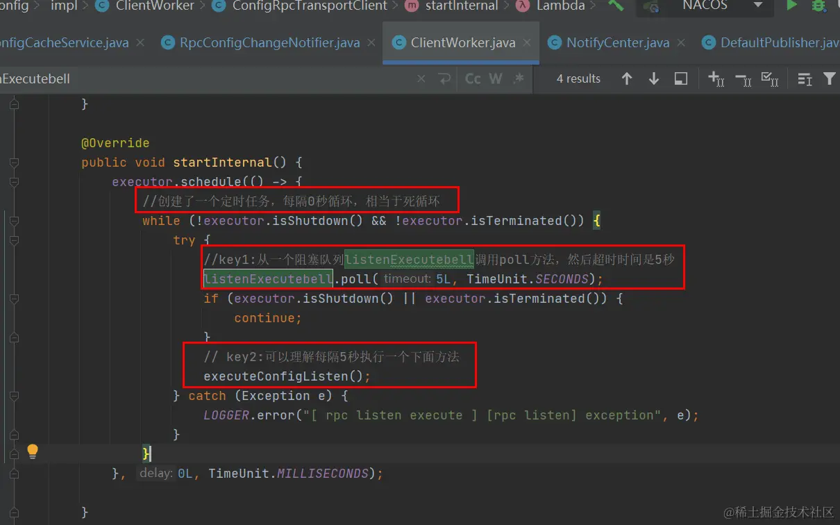Click the class icon on the NotifyCenter.java tab
This screenshot has height=525, width=840.
click(554, 42)
